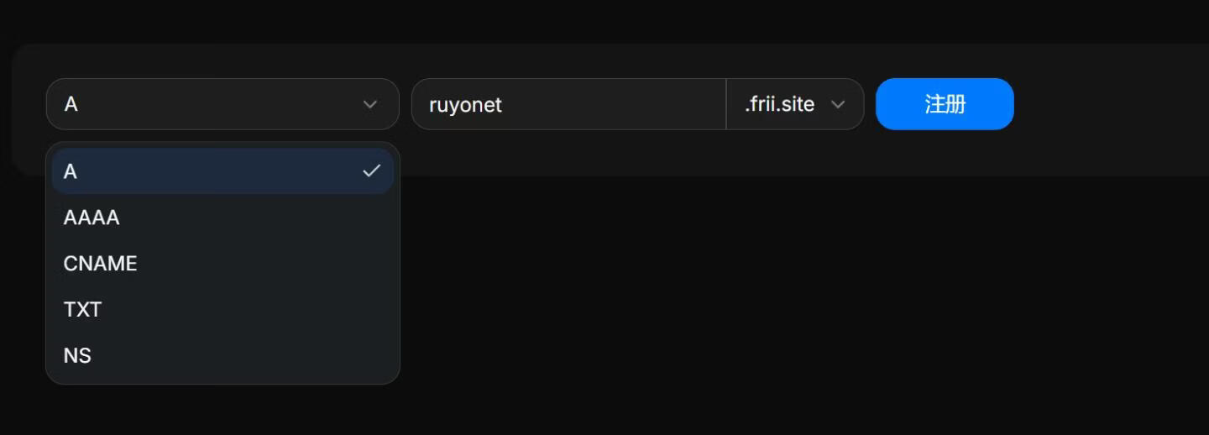This screenshot has height=435, width=1209.
Task: Click the '.frii.site' suffix label
Action: 779,104
